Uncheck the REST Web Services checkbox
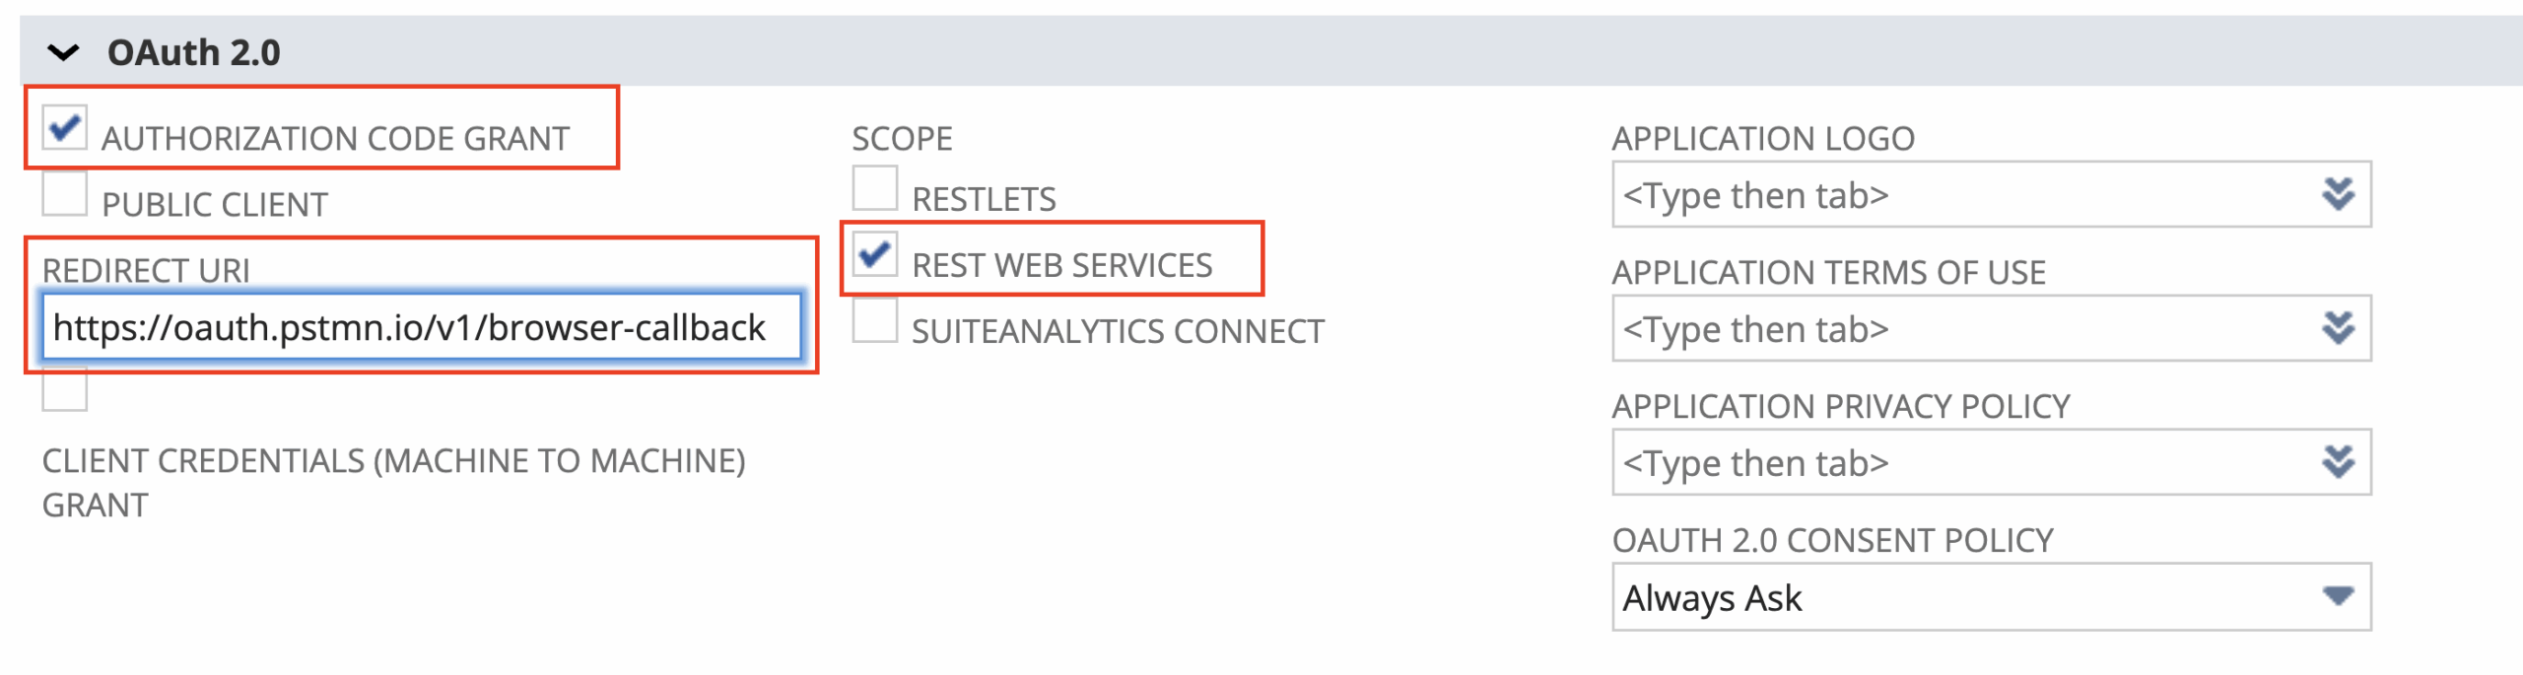The image size is (2523, 675). tap(875, 254)
